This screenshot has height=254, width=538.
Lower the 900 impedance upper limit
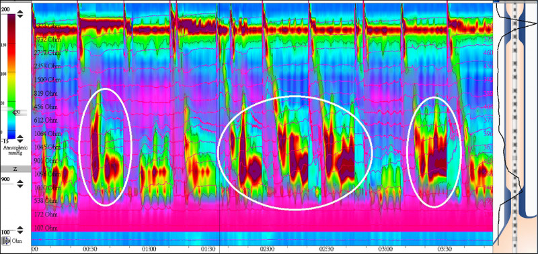20,185
